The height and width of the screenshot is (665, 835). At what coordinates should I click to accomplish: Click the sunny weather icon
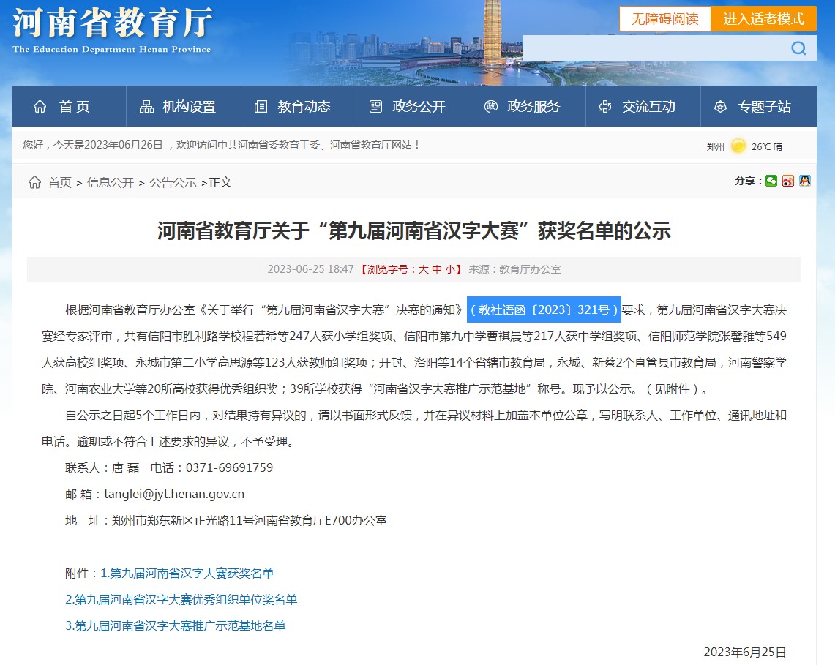point(738,146)
